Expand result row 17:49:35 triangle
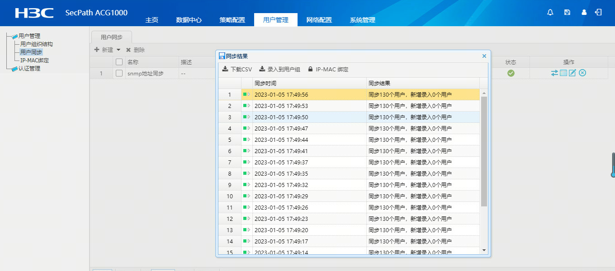This screenshot has width=615, height=271. click(249, 173)
